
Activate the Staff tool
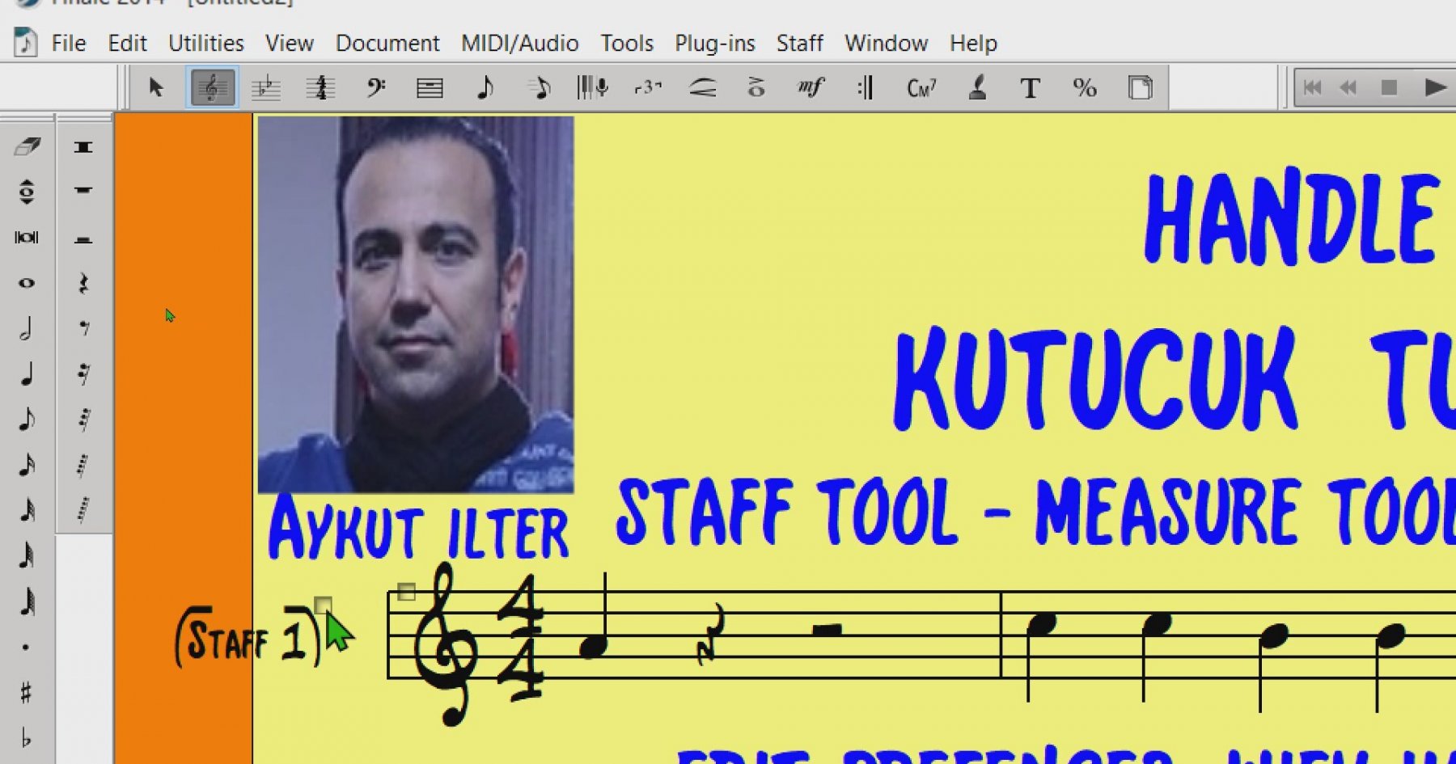tap(213, 87)
